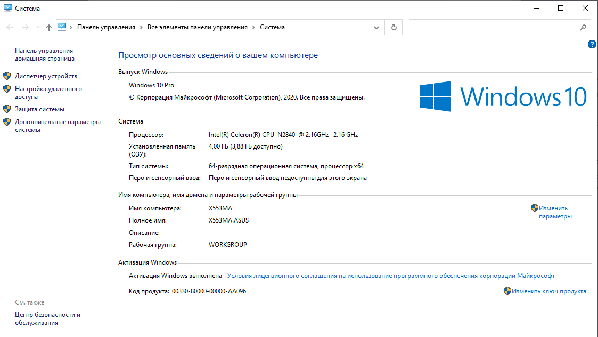Click the up arrow navigation button
This screenshot has height=337, width=598.
coord(49,27)
